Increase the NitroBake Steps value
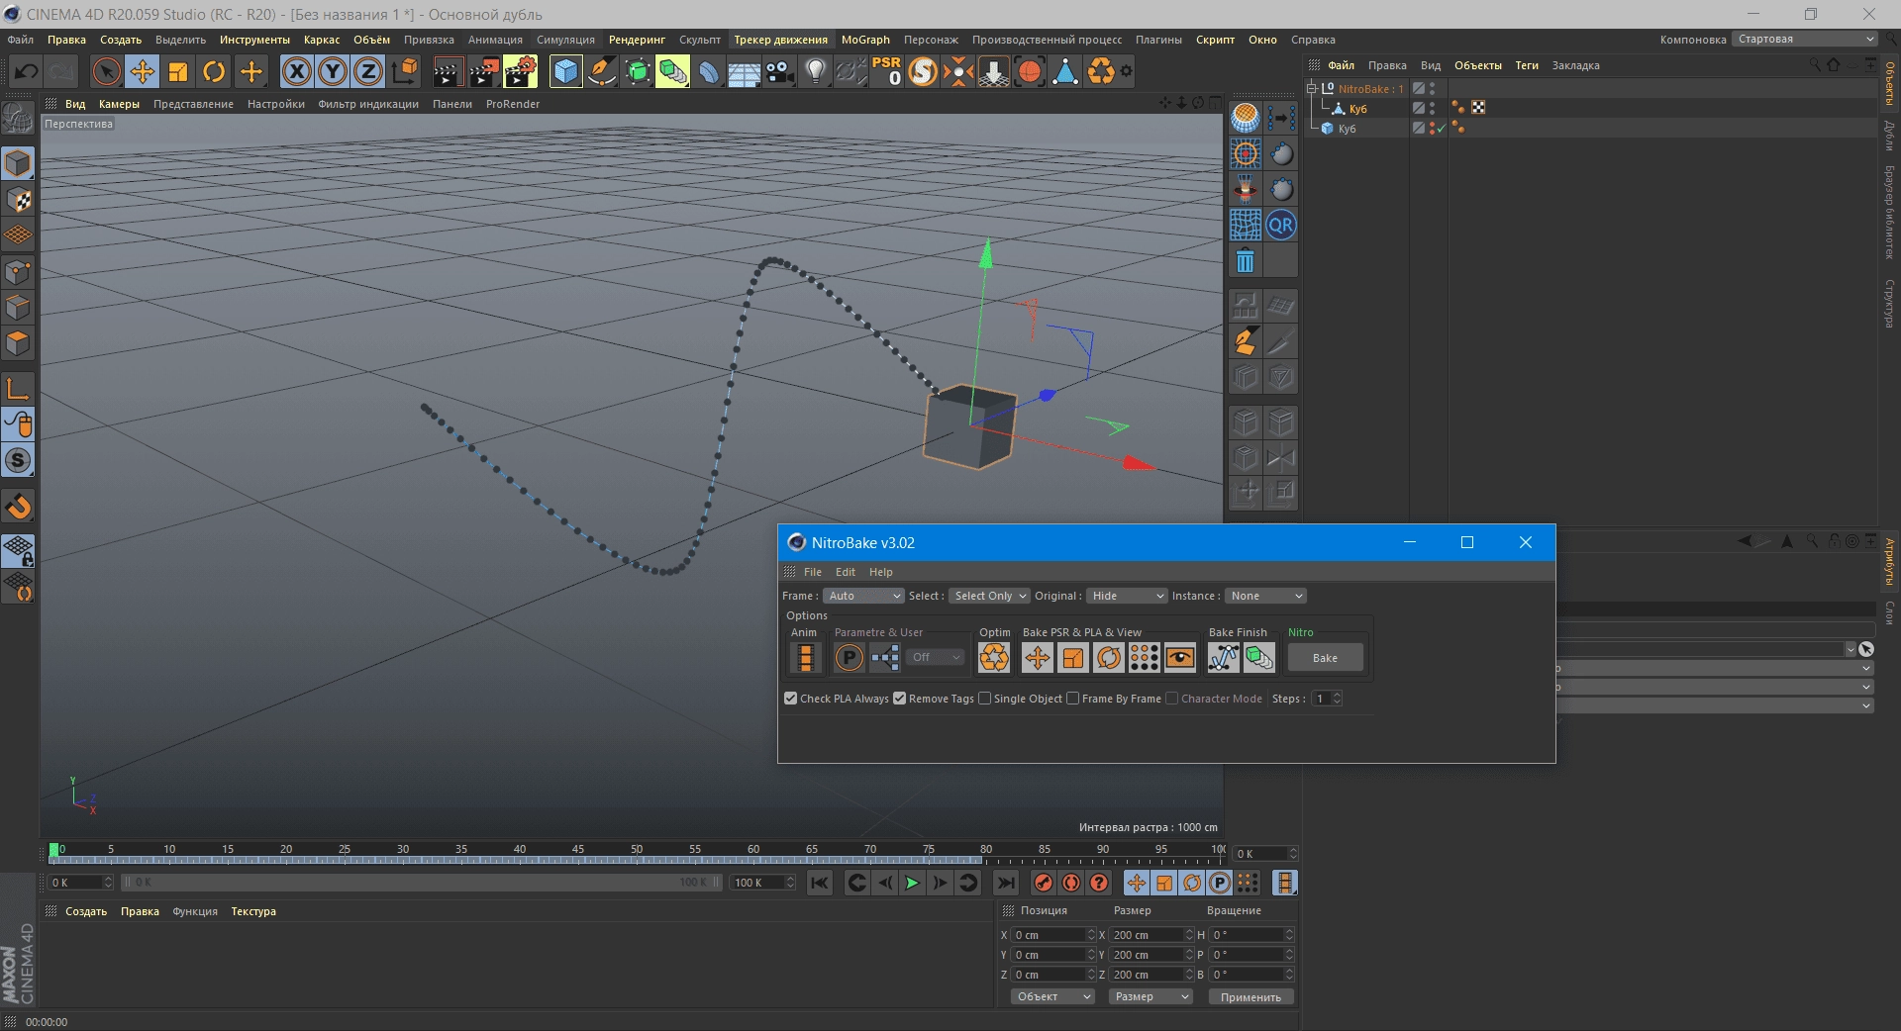 tap(1337, 695)
